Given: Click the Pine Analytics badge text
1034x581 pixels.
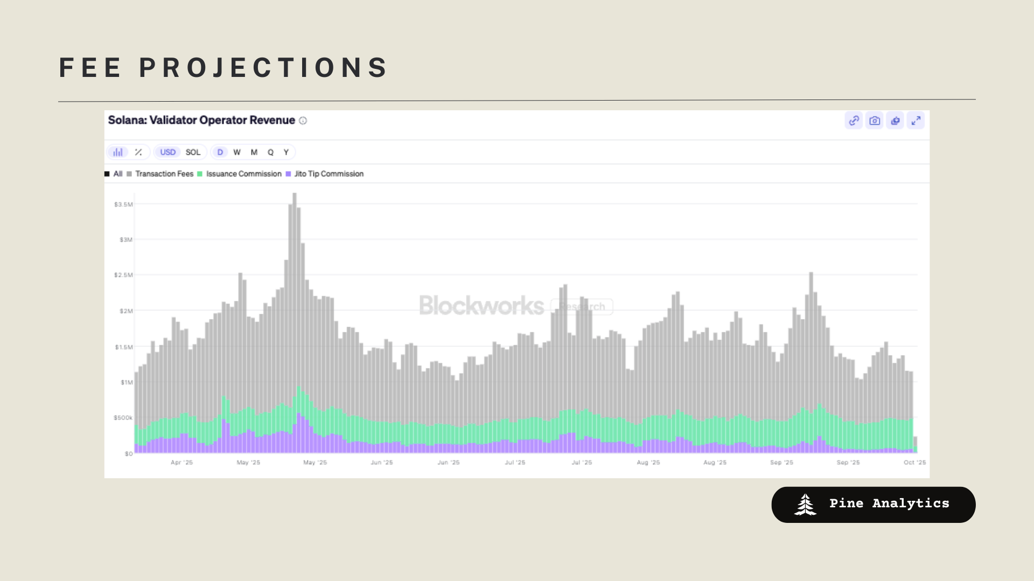Looking at the screenshot, I should (889, 504).
